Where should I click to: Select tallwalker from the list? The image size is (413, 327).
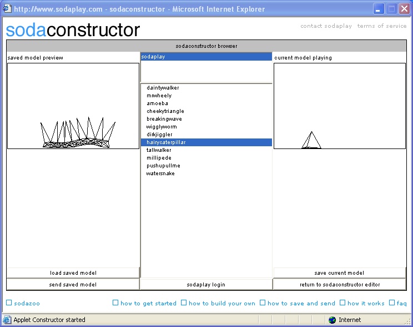(x=206, y=150)
